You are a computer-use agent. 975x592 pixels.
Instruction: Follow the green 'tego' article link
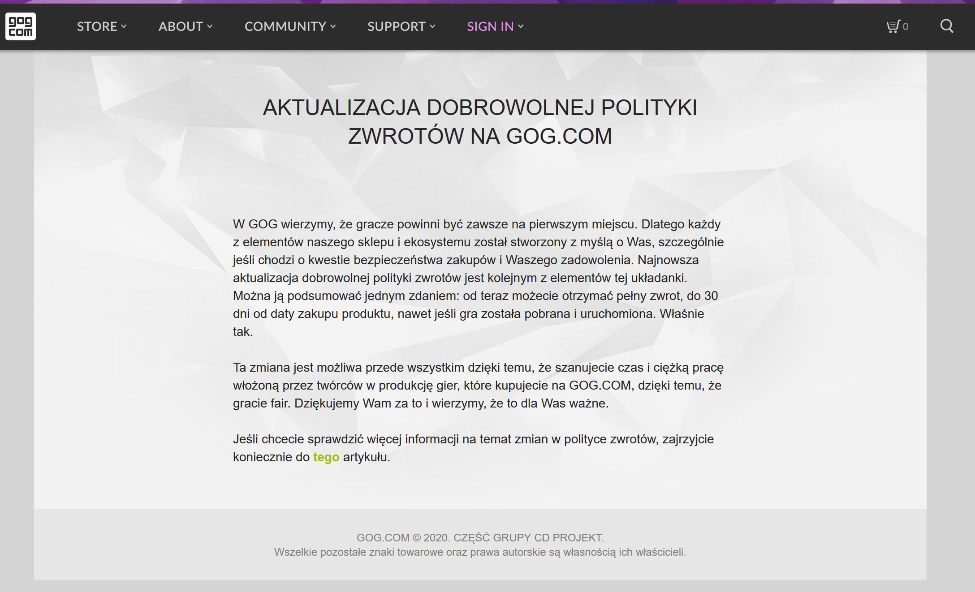326,457
